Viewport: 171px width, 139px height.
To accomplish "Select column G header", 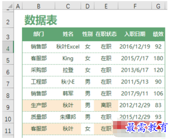I will [x=158, y=6].
